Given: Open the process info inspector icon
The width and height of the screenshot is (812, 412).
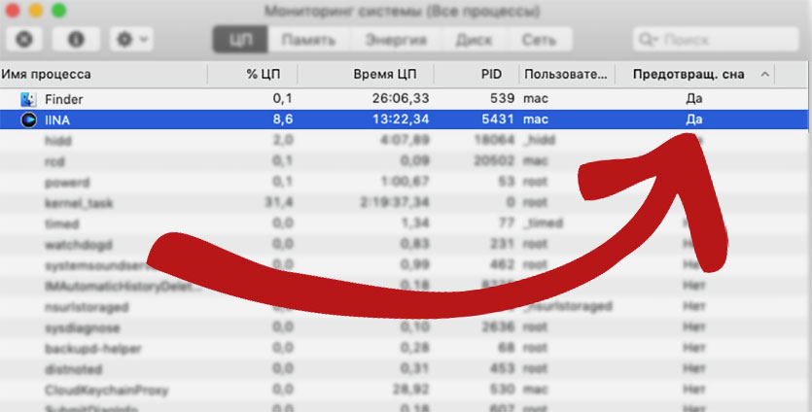Looking at the screenshot, I should coord(76,40).
